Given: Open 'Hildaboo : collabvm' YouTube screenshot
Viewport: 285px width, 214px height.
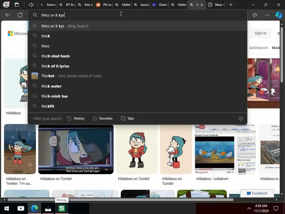Looking at the screenshot, I should [225, 149].
